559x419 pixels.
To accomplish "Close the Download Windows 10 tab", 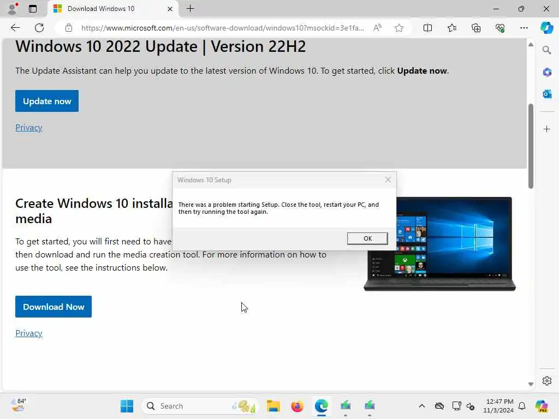I will (170, 9).
